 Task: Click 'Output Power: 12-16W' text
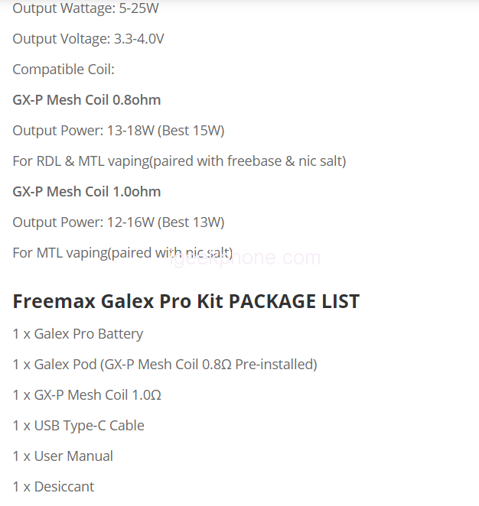[82, 222]
